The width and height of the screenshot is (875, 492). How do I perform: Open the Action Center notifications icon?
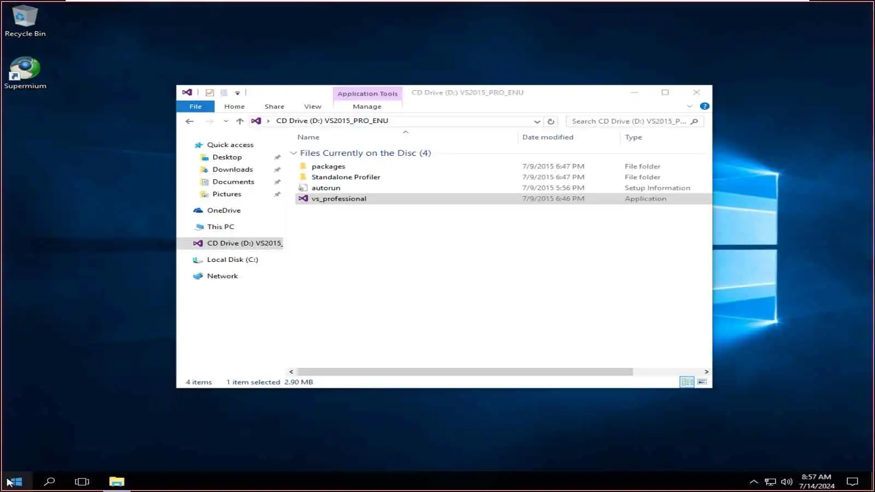tap(852, 482)
